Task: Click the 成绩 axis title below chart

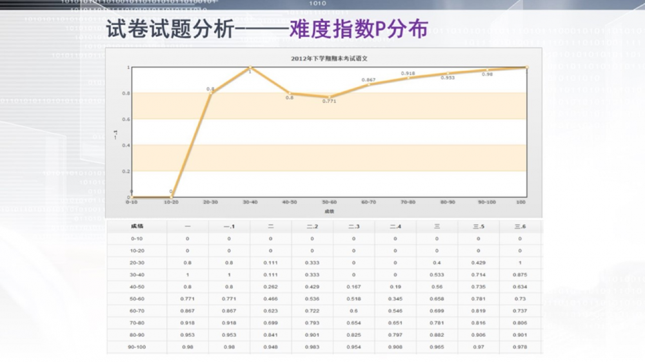Action: coord(329,211)
